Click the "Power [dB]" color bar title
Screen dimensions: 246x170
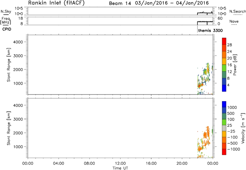(235, 65)
